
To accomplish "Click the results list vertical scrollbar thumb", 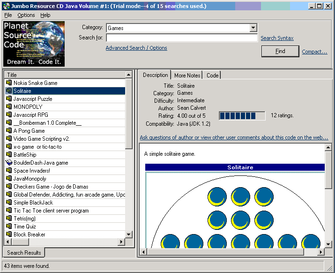I will pyautogui.click(x=129, y=114).
